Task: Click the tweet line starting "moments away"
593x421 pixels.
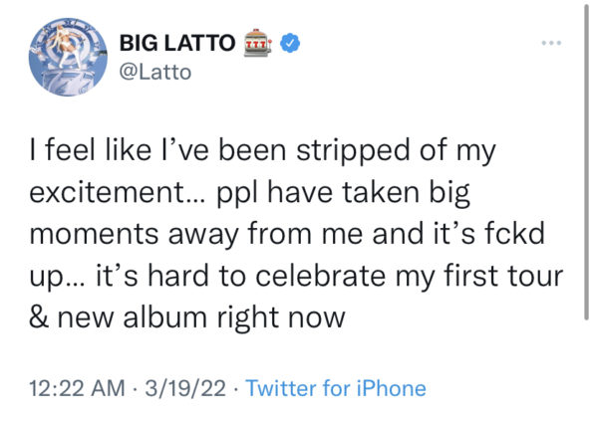Action: 287,234
